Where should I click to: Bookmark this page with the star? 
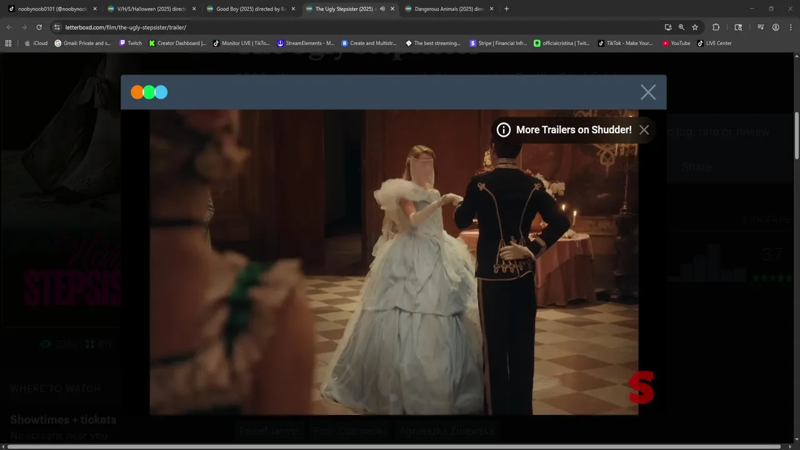click(694, 27)
